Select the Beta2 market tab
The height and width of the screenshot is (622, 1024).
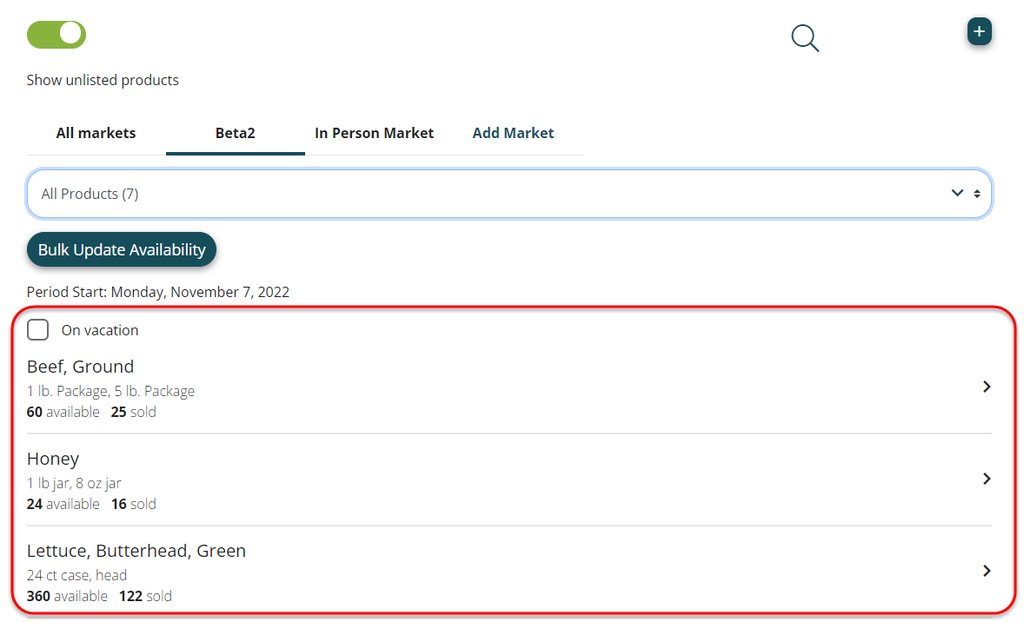[235, 133]
